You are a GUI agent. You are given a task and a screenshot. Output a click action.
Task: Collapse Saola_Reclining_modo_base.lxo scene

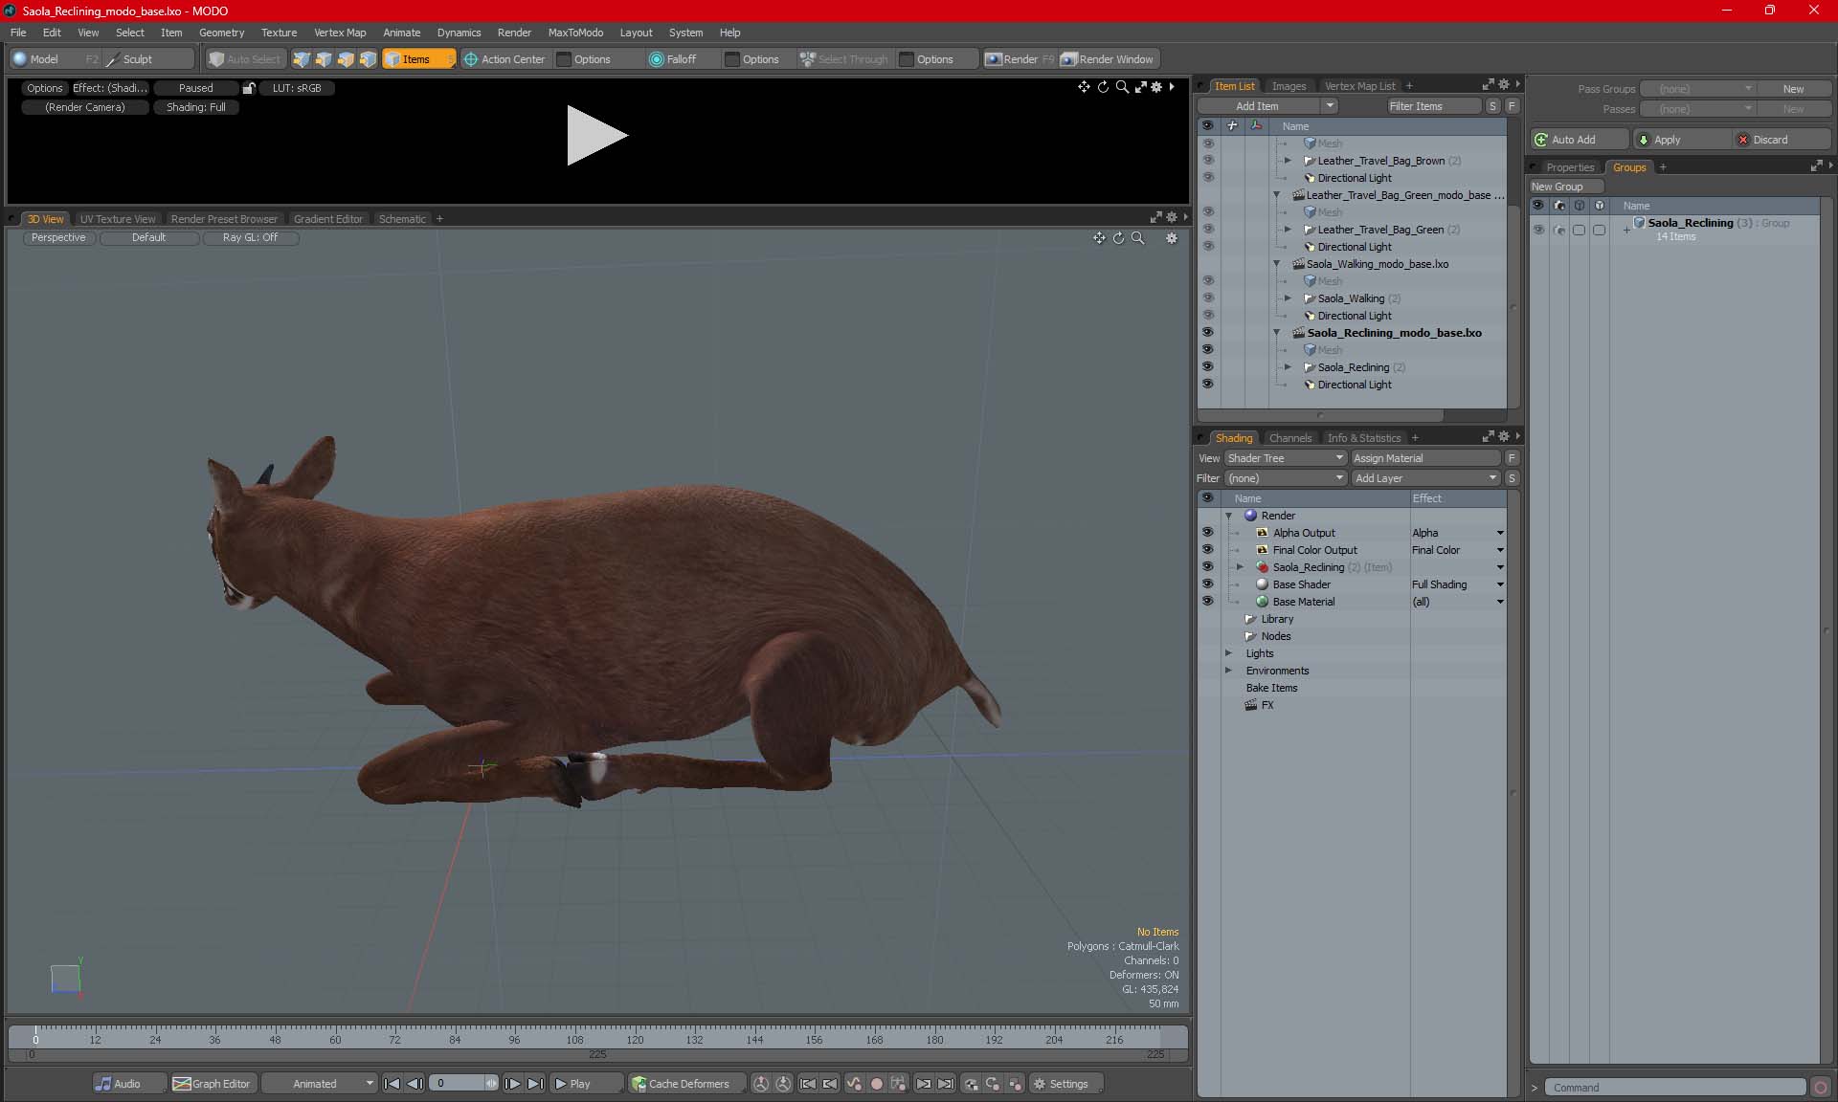[1277, 333]
